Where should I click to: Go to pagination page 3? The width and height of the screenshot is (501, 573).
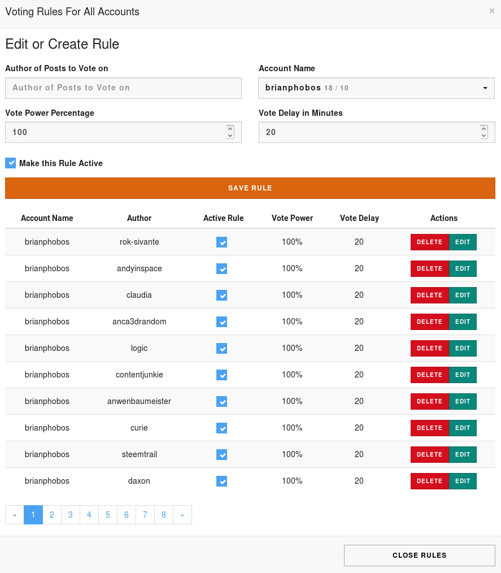pos(71,515)
